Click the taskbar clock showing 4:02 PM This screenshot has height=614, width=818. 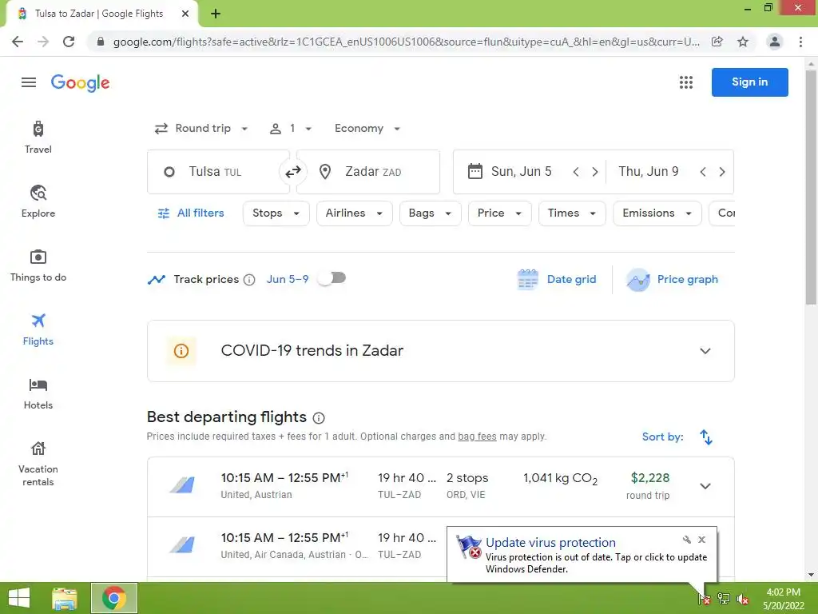pos(783,599)
